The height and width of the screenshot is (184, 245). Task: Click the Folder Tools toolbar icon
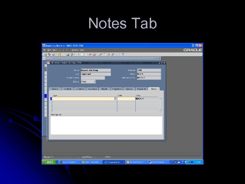(117, 55)
